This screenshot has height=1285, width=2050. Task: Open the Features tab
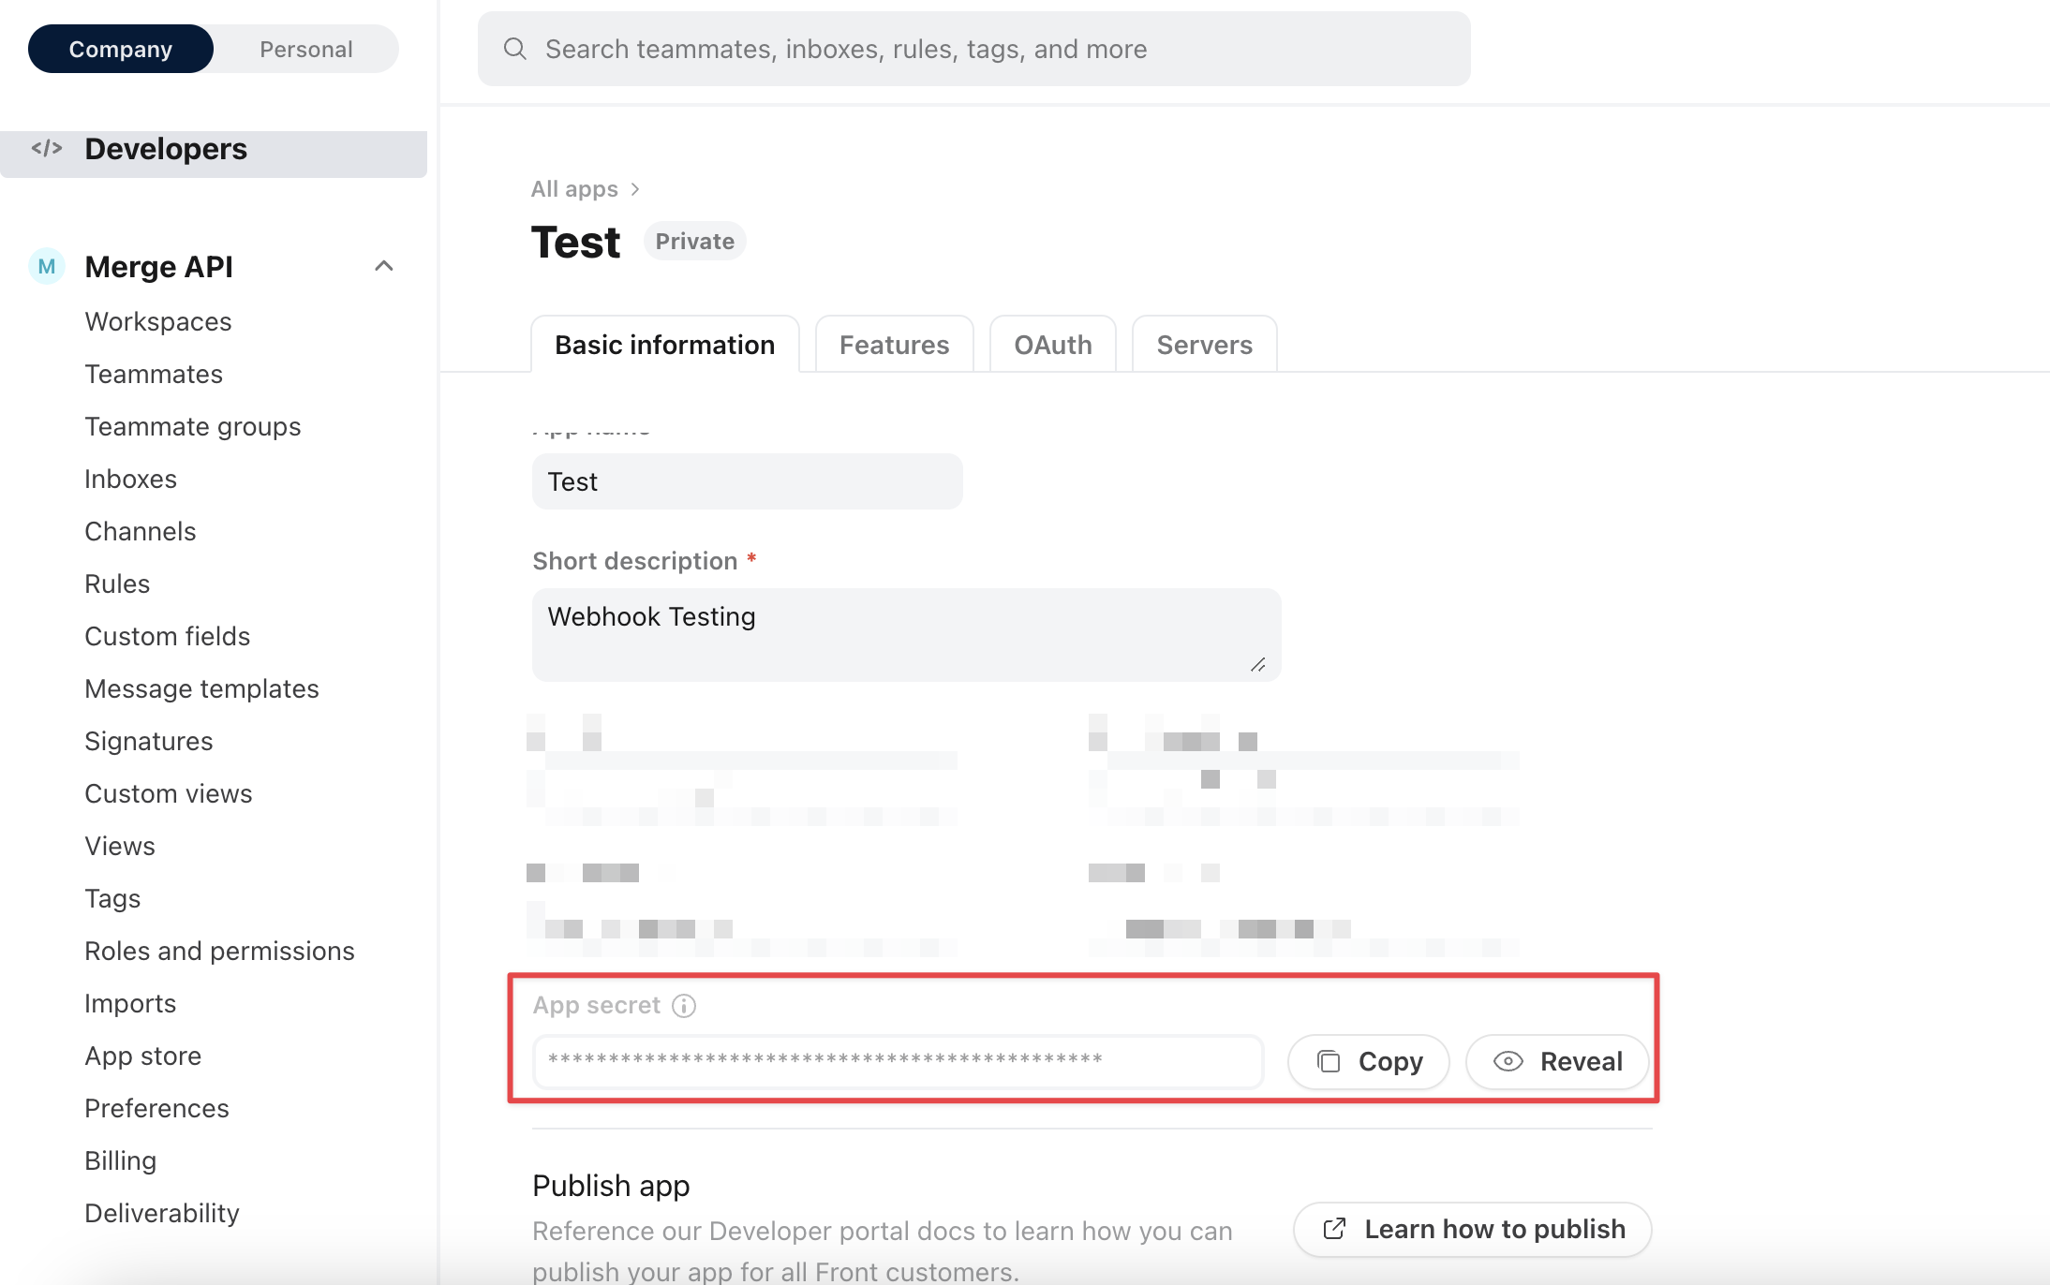click(894, 345)
